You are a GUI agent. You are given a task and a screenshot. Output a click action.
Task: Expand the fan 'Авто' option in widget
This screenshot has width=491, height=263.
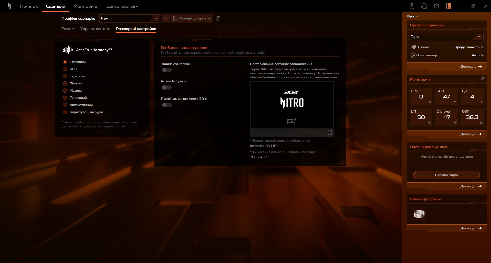point(477,55)
